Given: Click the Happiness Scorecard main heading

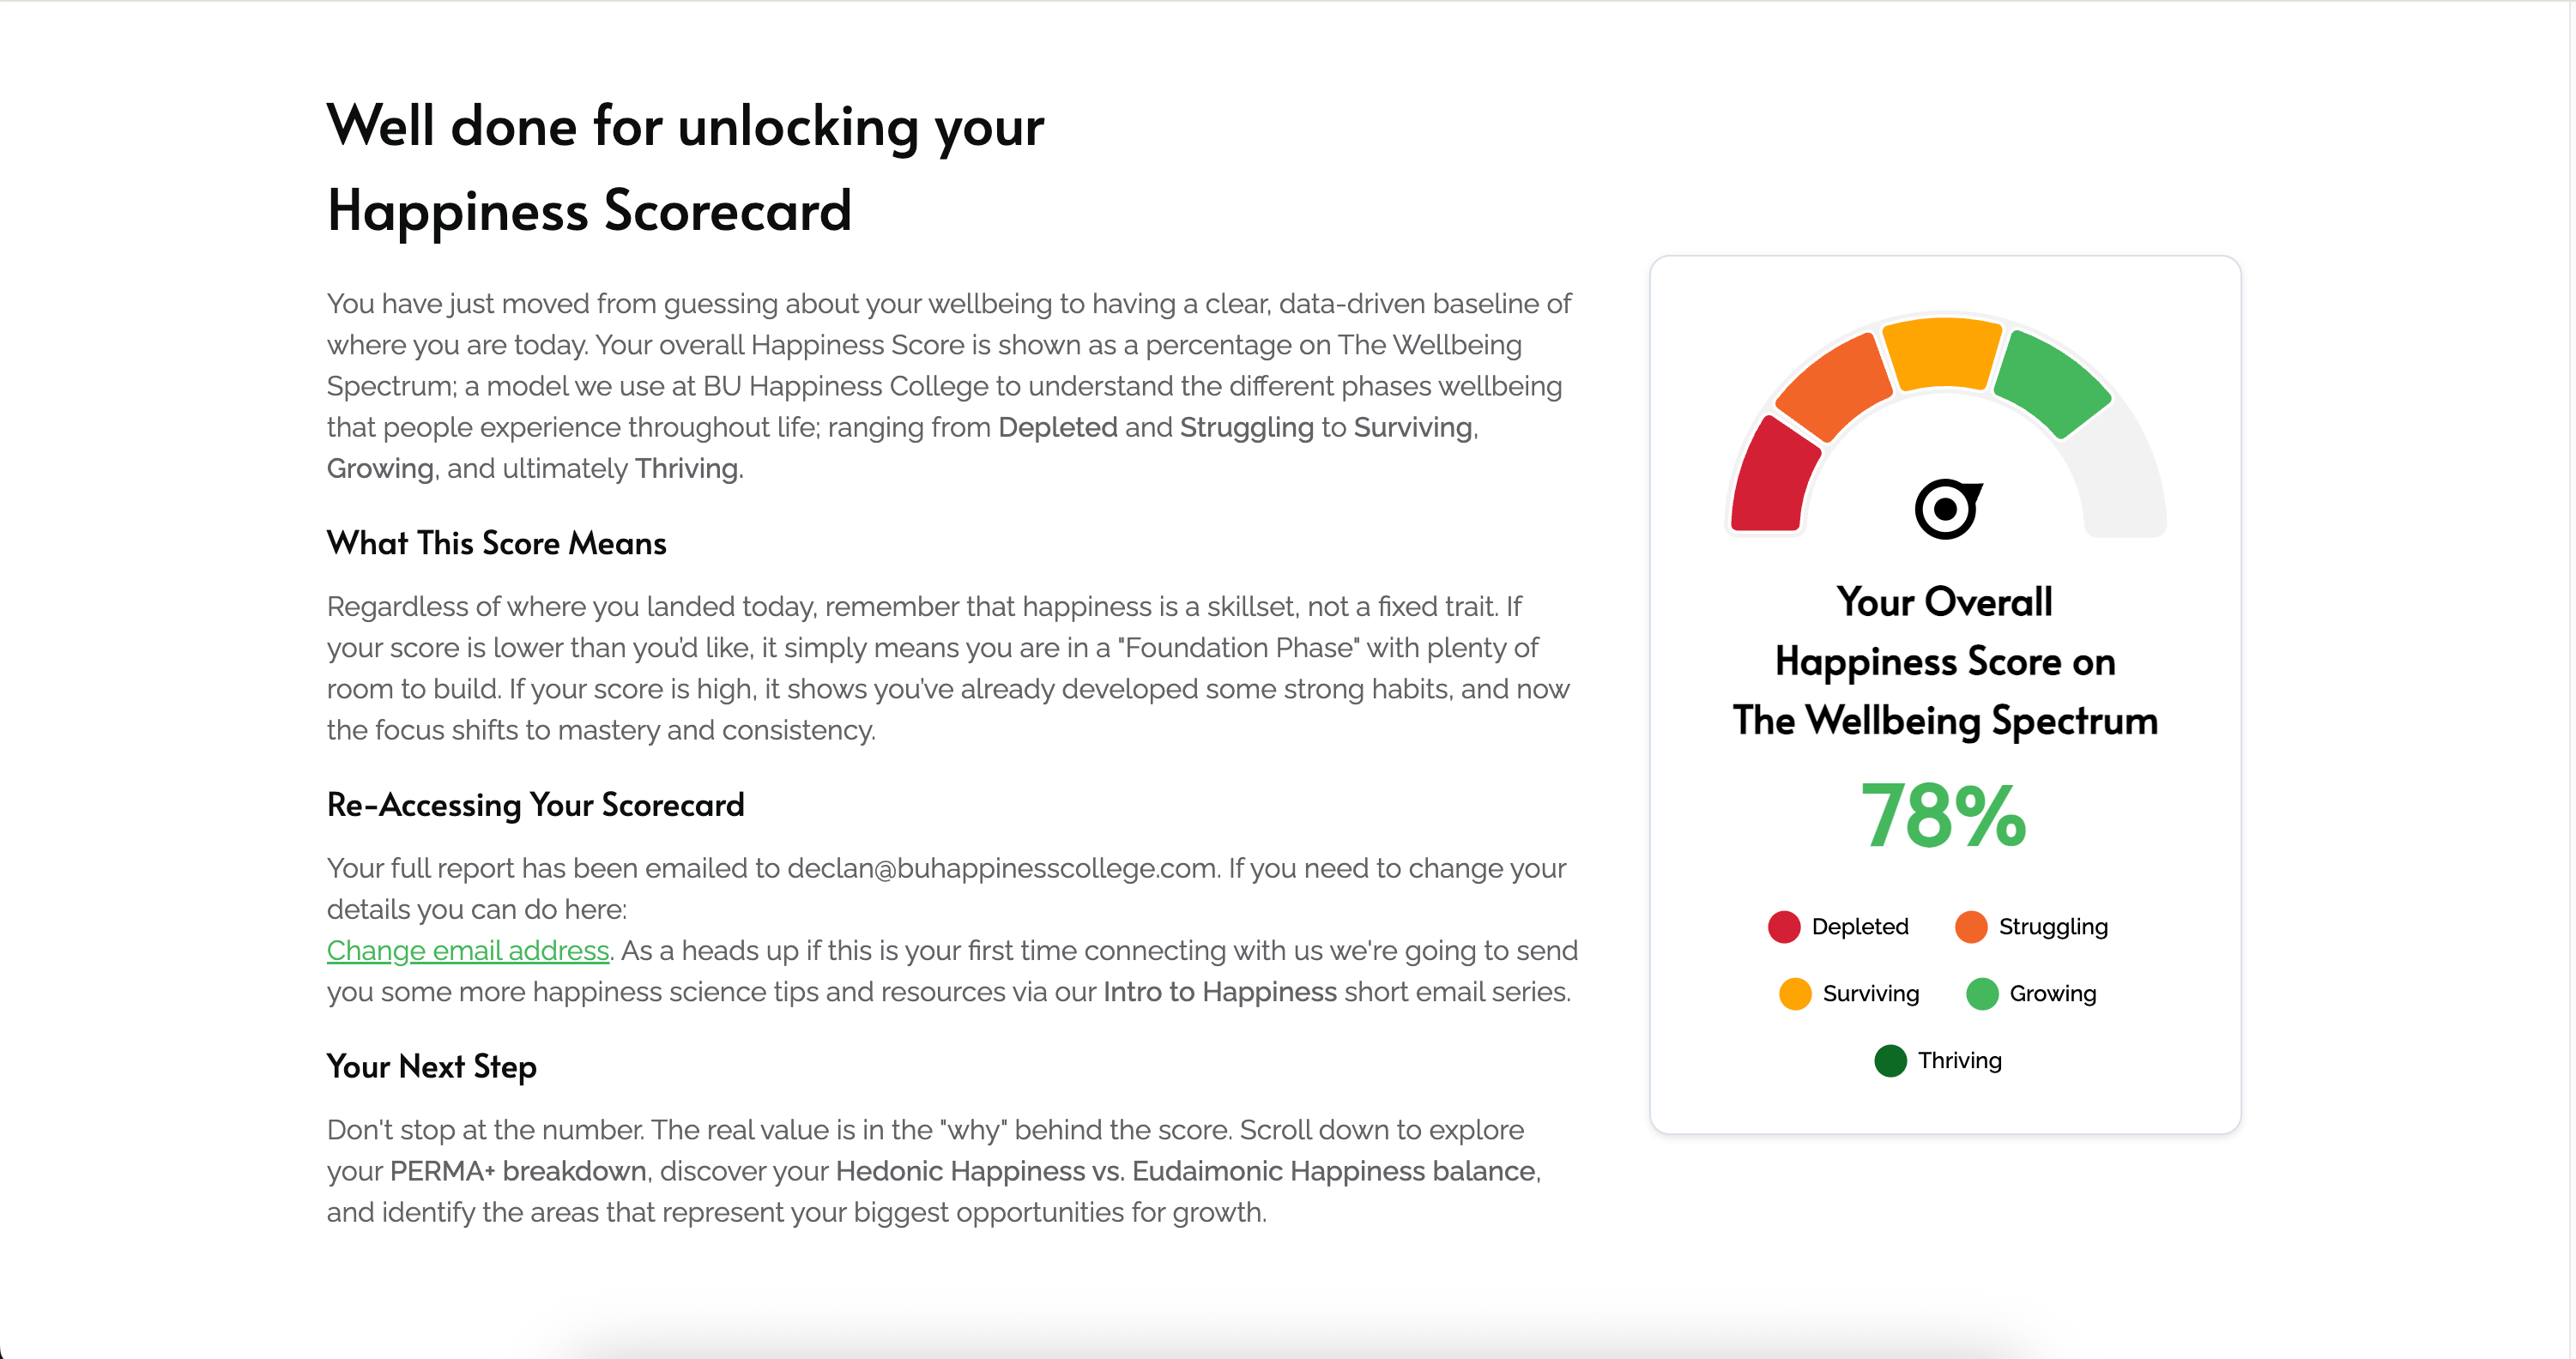Looking at the screenshot, I should (685, 168).
